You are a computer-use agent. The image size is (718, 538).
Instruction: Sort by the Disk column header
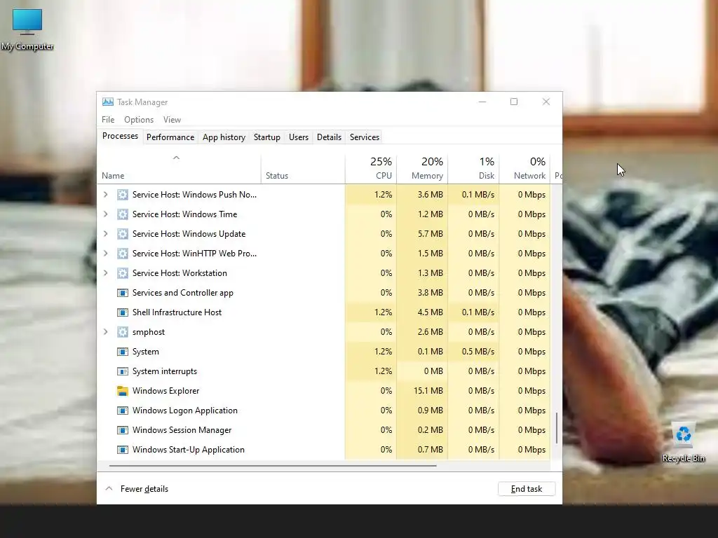point(473,170)
